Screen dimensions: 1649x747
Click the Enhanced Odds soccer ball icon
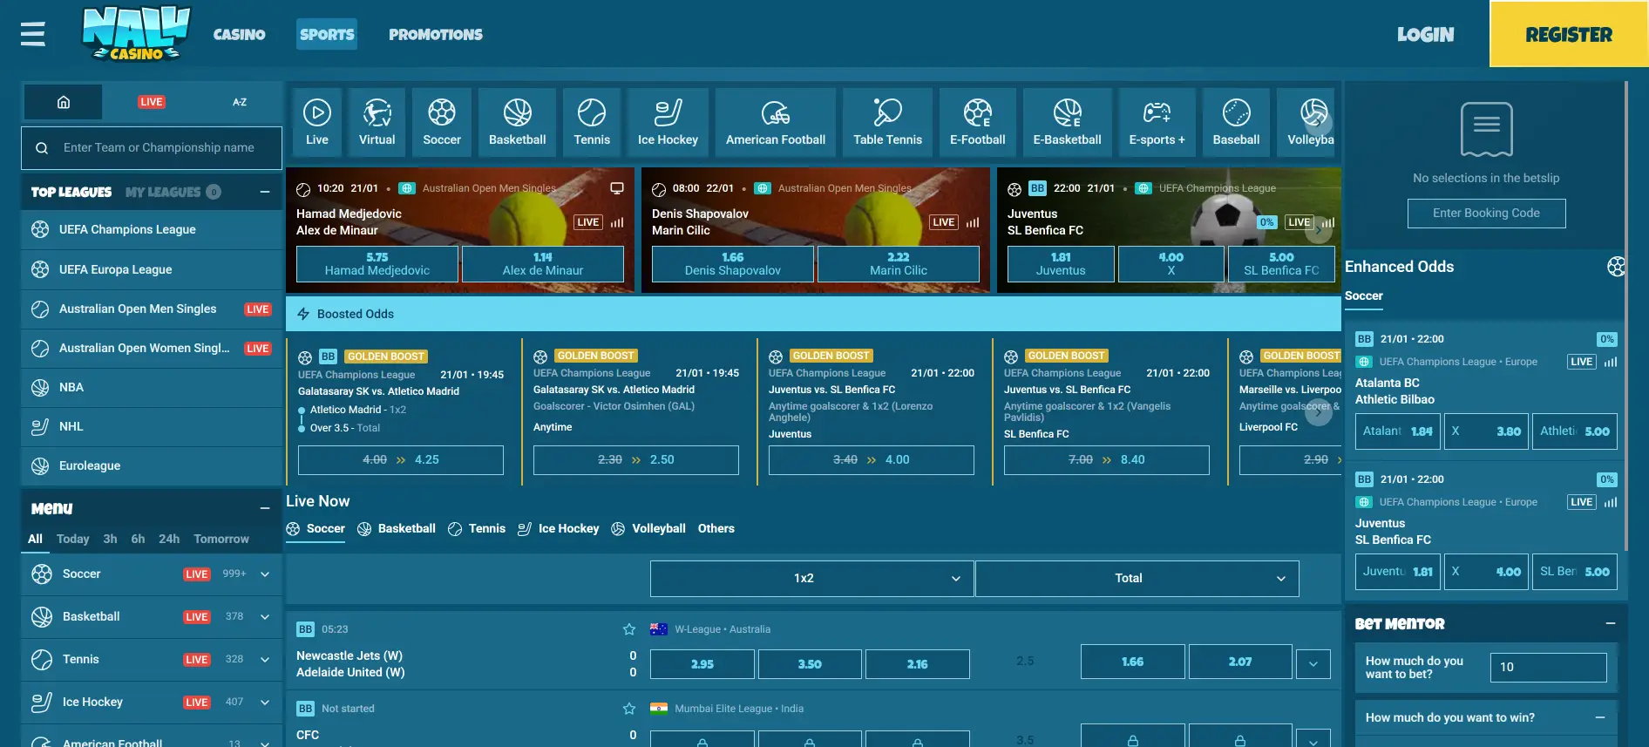[x=1616, y=267]
